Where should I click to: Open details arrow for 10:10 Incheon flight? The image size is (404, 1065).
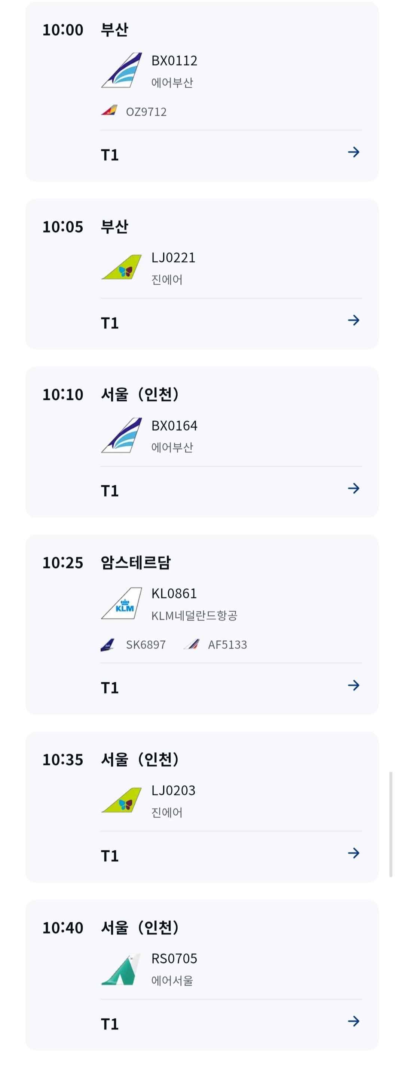point(353,488)
